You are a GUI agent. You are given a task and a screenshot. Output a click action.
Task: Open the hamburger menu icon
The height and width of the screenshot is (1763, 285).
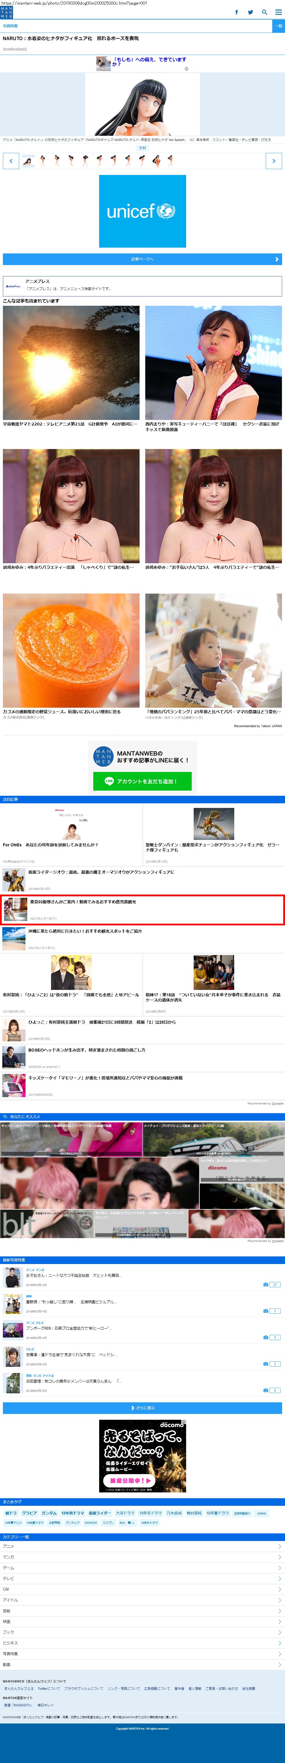tap(277, 12)
